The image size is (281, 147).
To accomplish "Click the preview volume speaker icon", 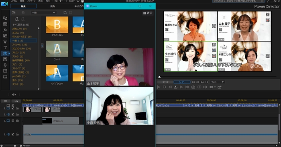I will (x=205, y=87).
